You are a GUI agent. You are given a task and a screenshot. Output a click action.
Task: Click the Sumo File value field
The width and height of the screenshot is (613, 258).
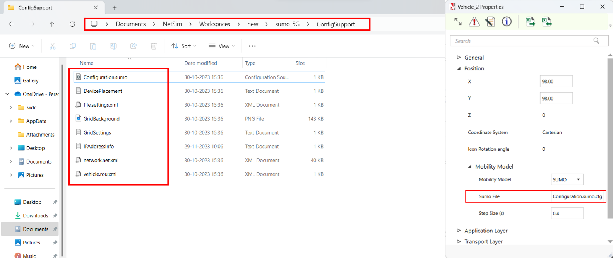click(577, 196)
